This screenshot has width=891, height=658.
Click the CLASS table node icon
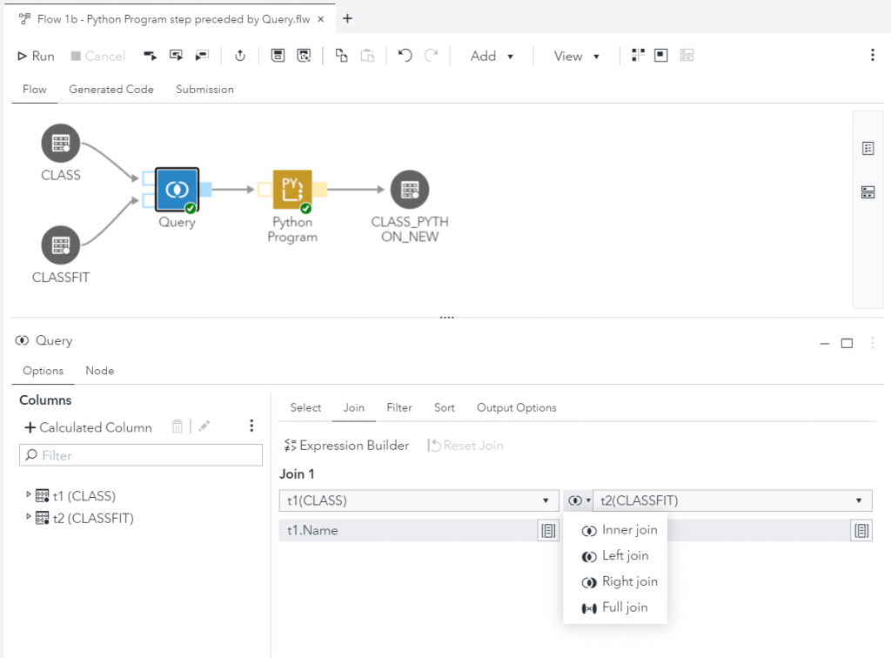click(x=60, y=143)
